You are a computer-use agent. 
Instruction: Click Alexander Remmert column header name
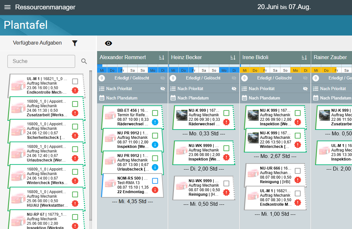[123, 57]
